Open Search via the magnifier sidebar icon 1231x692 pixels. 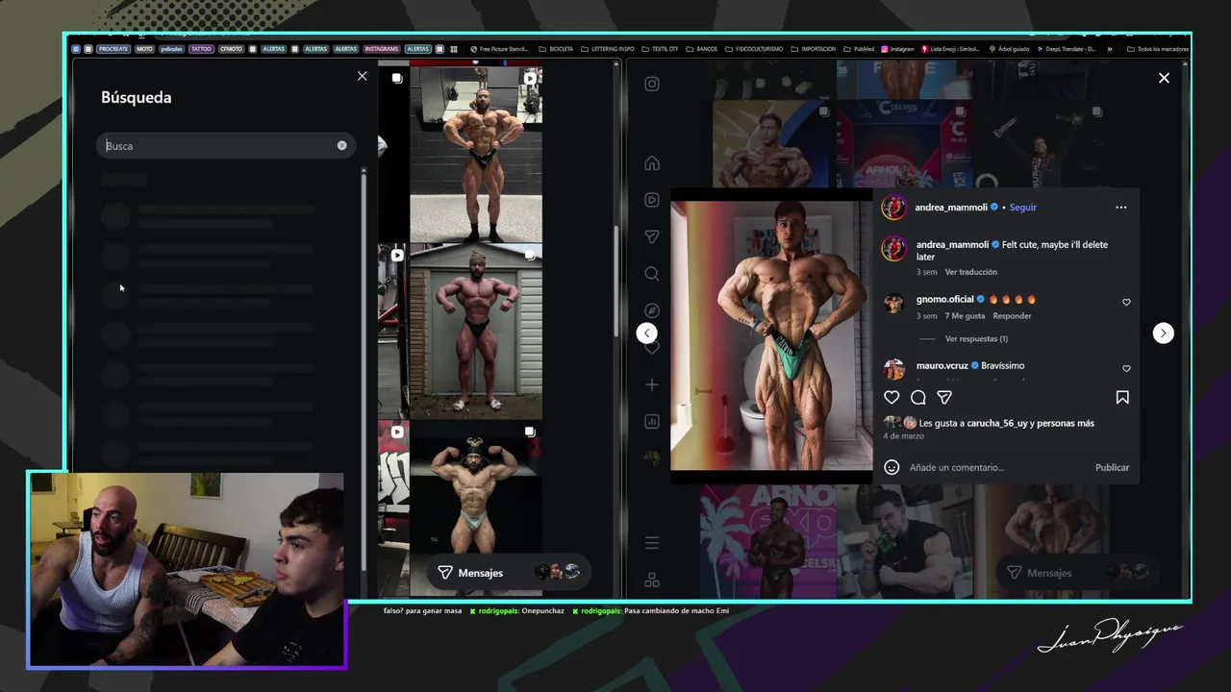click(652, 274)
